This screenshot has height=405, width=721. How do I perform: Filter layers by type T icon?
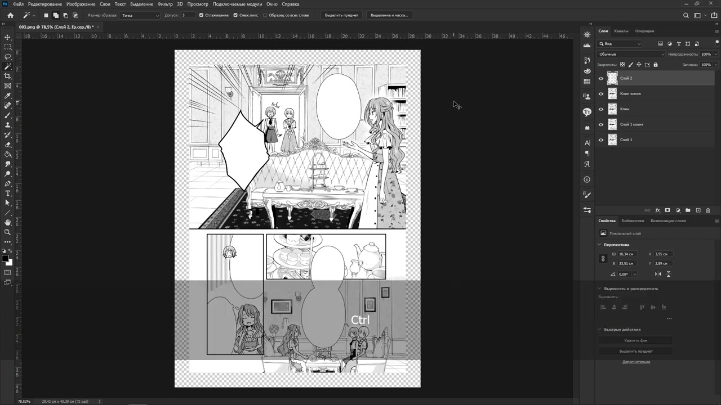point(679,44)
